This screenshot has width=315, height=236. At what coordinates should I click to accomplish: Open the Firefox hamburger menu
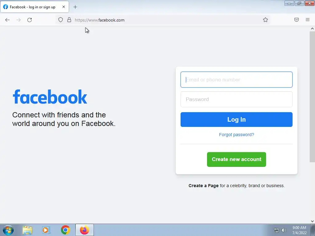click(x=308, y=20)
